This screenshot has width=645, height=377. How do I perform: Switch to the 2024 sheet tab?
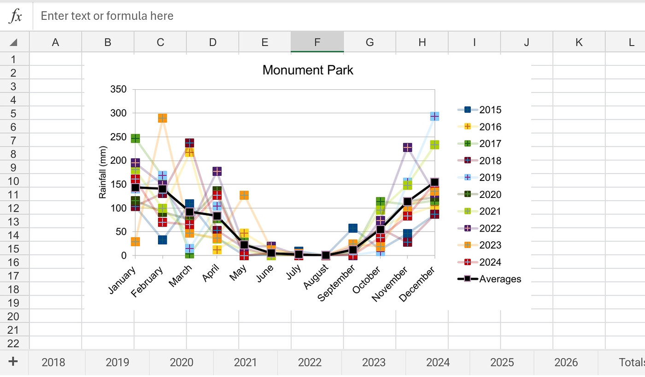click(438, 362)
